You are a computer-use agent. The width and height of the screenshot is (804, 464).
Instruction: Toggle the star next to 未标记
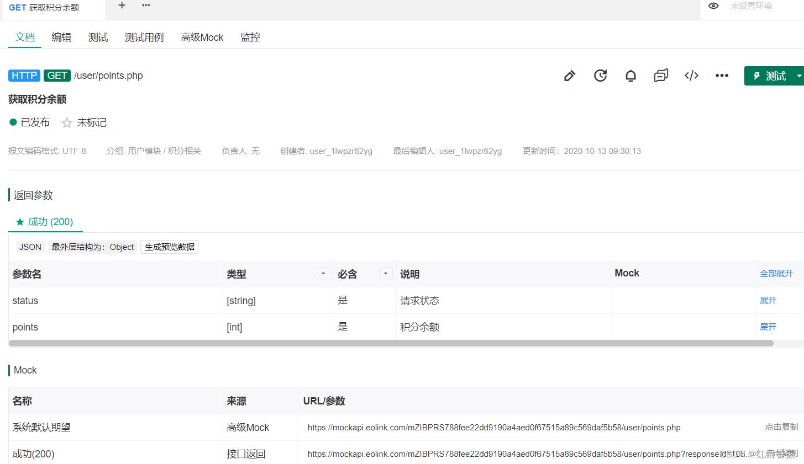[x=67, y=122]
